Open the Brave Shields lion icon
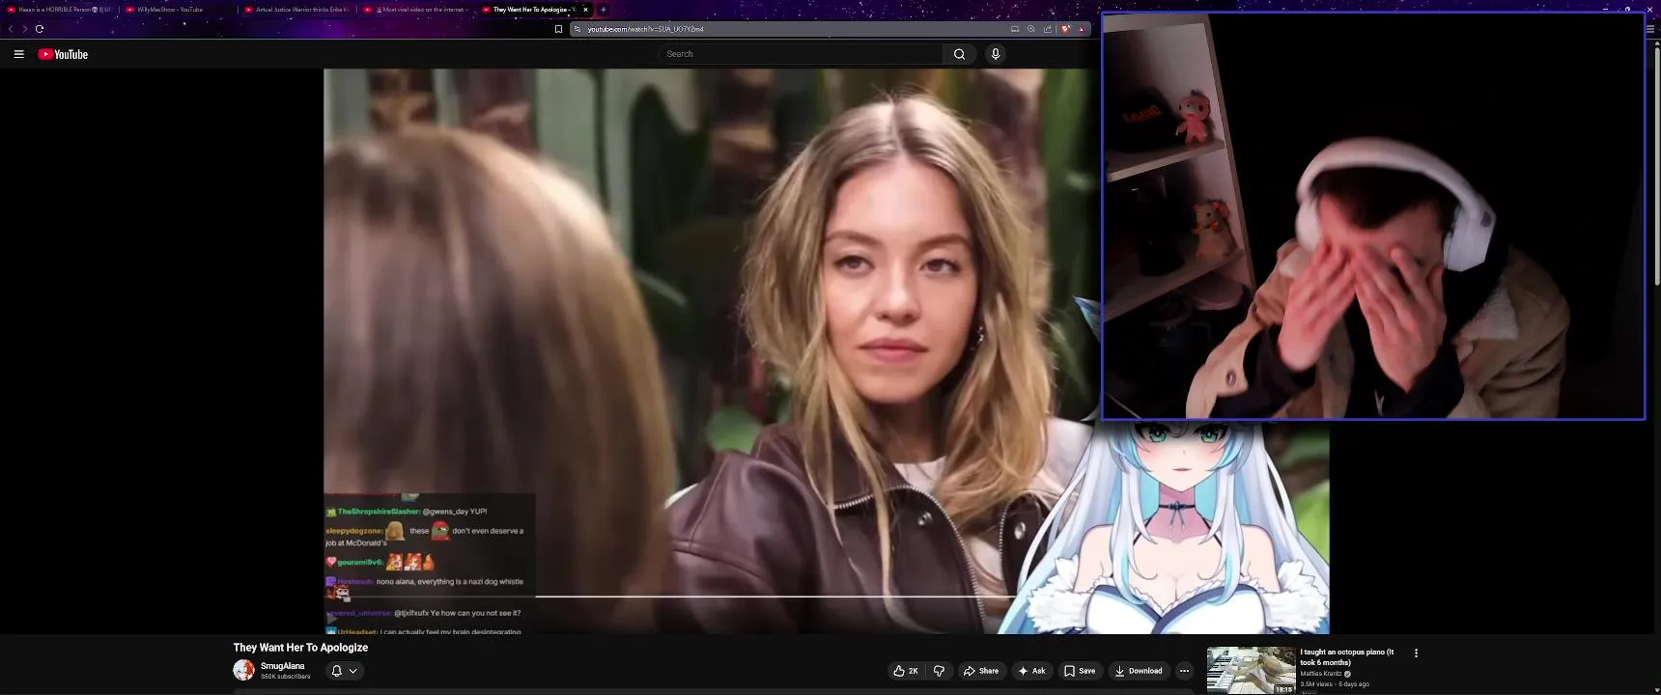The image size is (1661, 695). coord(1065,29)
